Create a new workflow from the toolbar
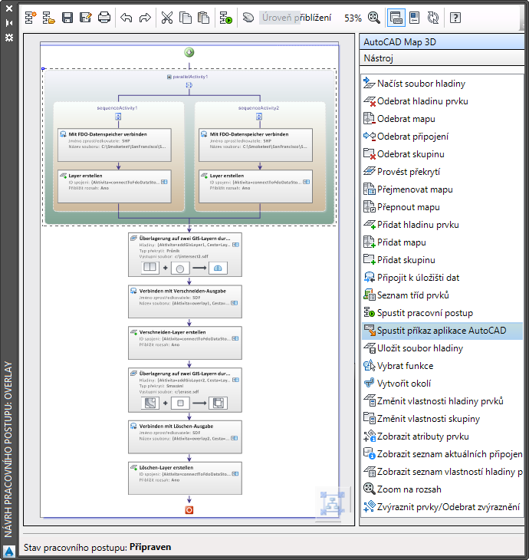This screenshot has width=529, height=560. (x=31, y=18)
